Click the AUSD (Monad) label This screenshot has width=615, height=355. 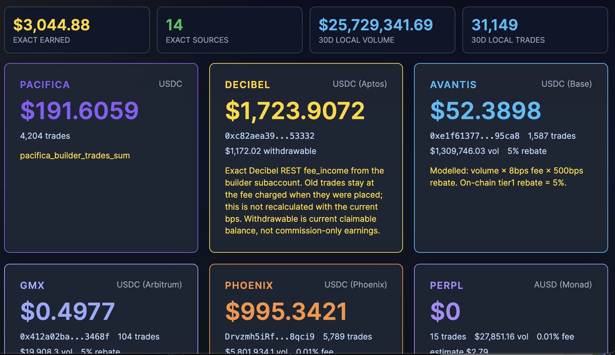pyautogui.click(x=563, y=284)
